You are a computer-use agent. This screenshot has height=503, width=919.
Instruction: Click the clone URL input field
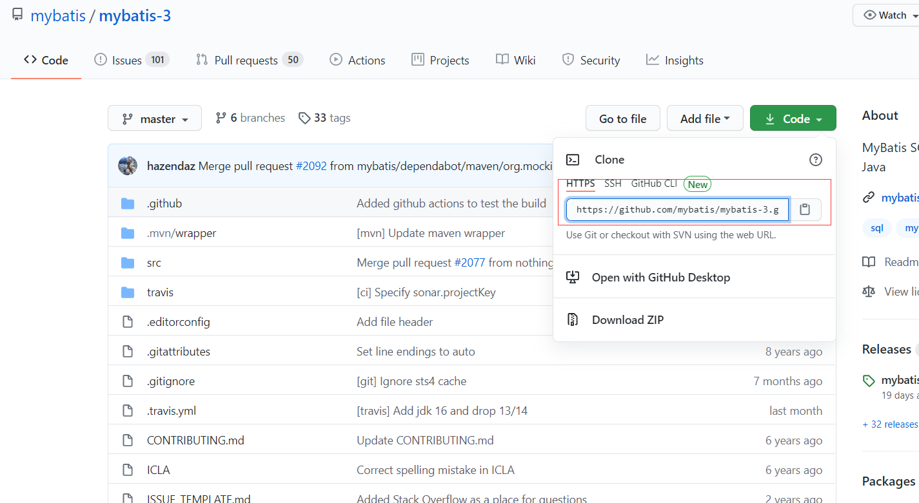(x=677, y=209)
